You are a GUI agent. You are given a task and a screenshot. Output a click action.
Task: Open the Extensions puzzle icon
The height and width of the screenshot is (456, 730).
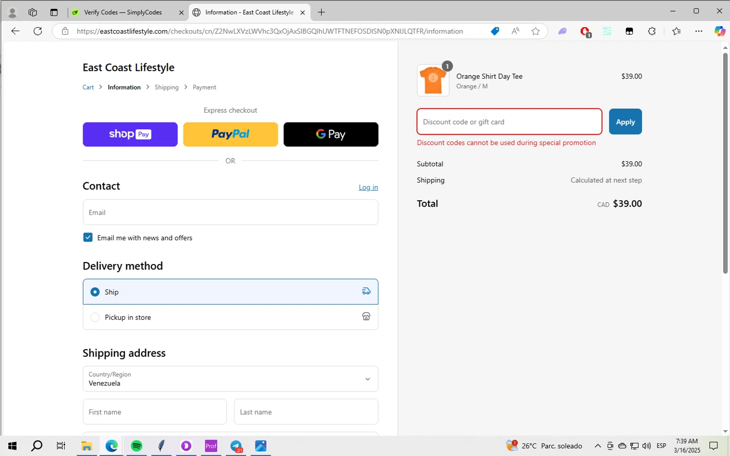pyautogui.click(x=652, y=31)
